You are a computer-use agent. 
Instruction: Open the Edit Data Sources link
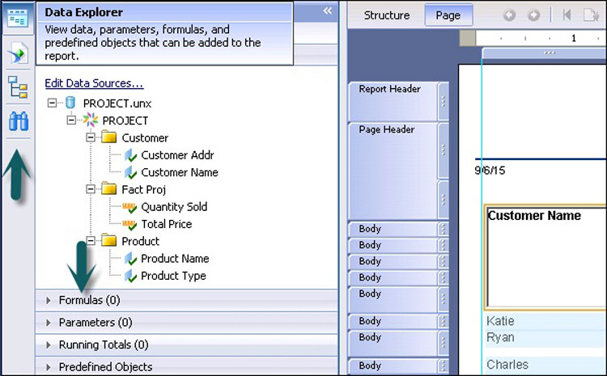tap(94, 83)
